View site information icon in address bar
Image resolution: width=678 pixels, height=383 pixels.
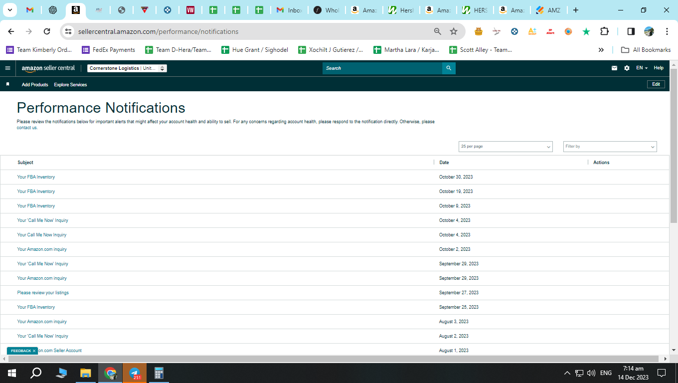coord(69,31)
